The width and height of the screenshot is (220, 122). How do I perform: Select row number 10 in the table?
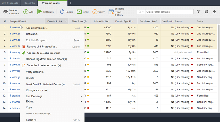tap(4, 83)
